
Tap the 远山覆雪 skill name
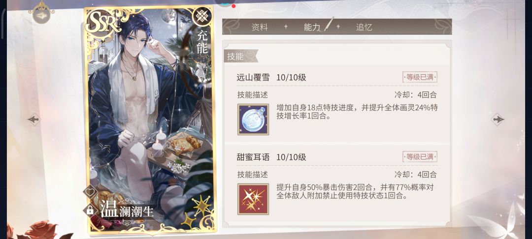(253, 78)
